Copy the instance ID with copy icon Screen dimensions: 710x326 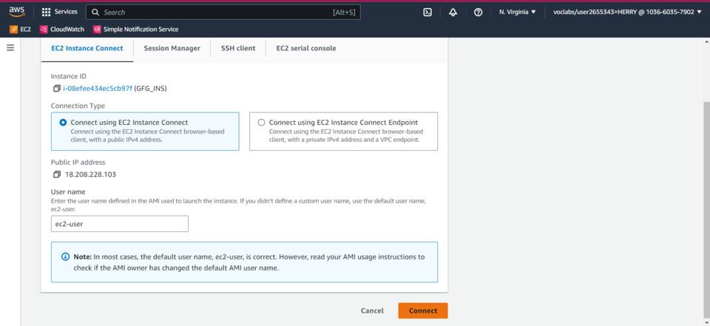click(57, 89)
